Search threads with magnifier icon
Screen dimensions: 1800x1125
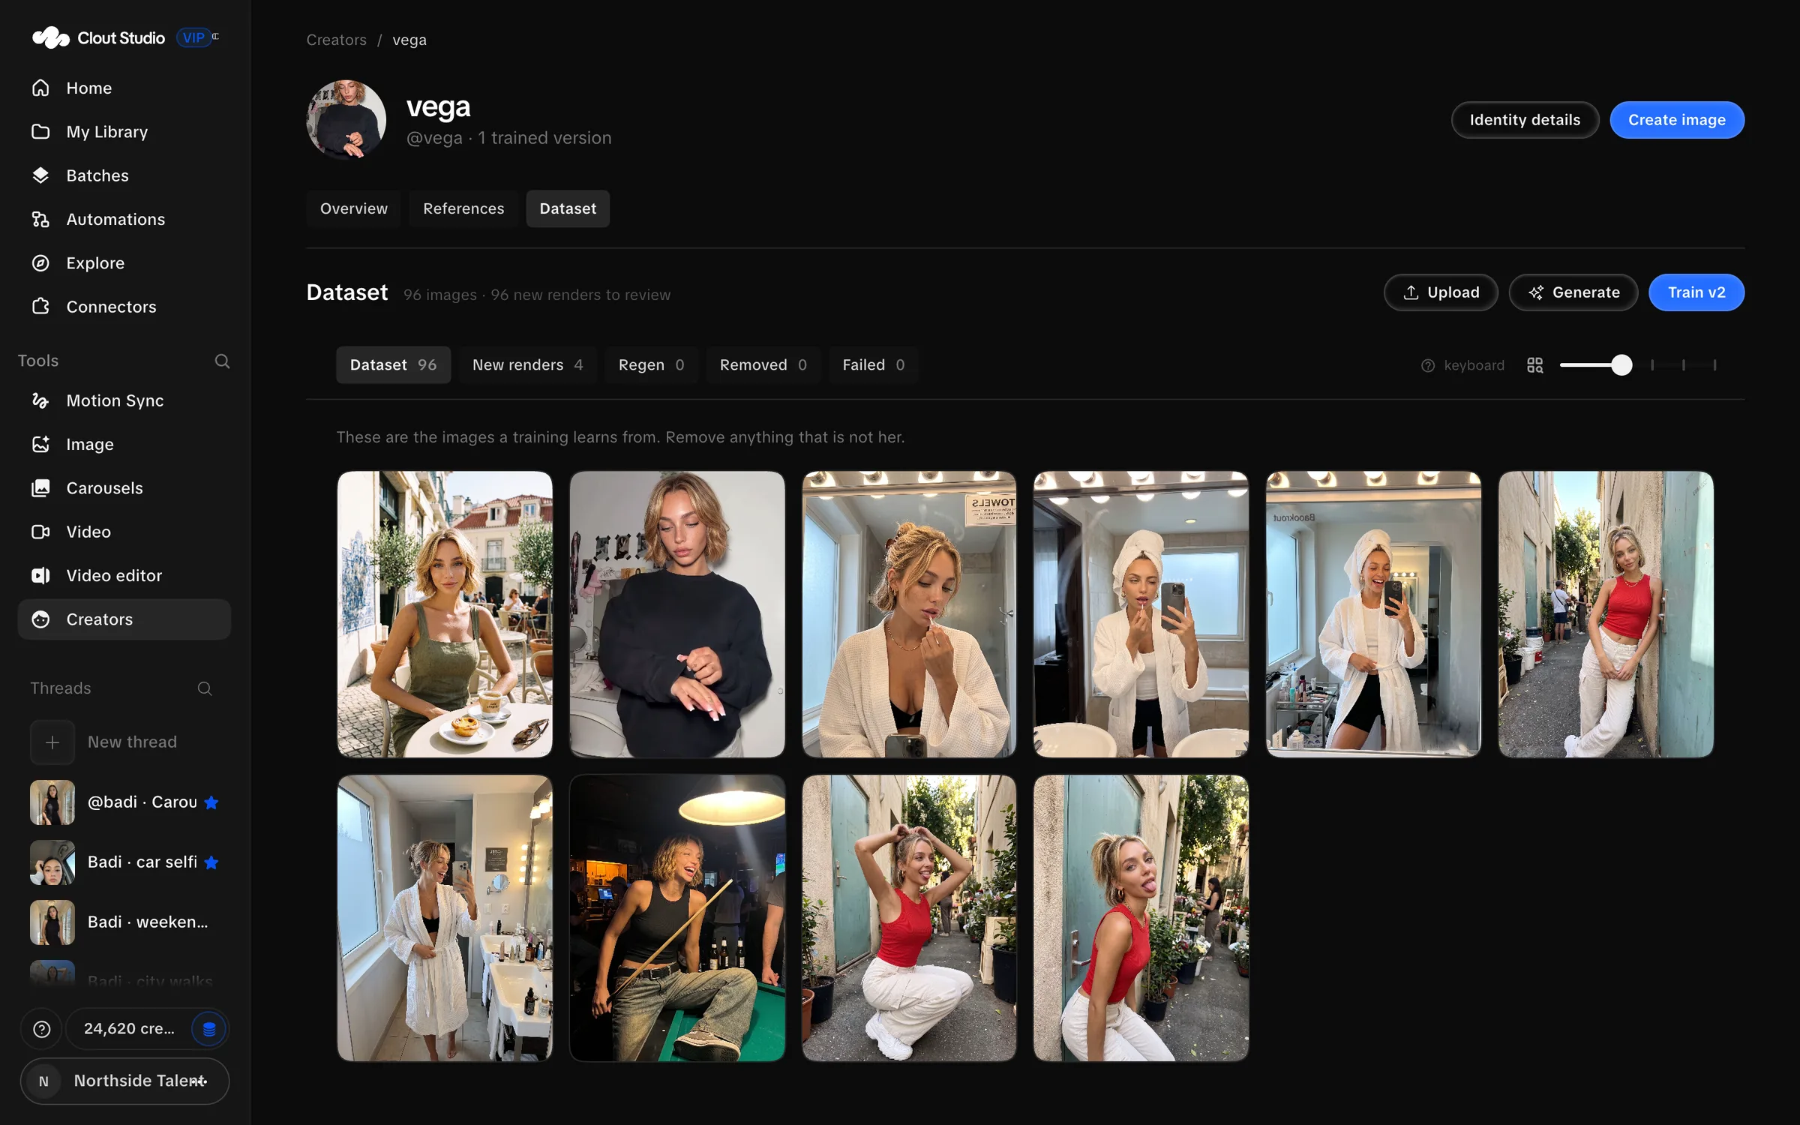(x=204, y=688)
